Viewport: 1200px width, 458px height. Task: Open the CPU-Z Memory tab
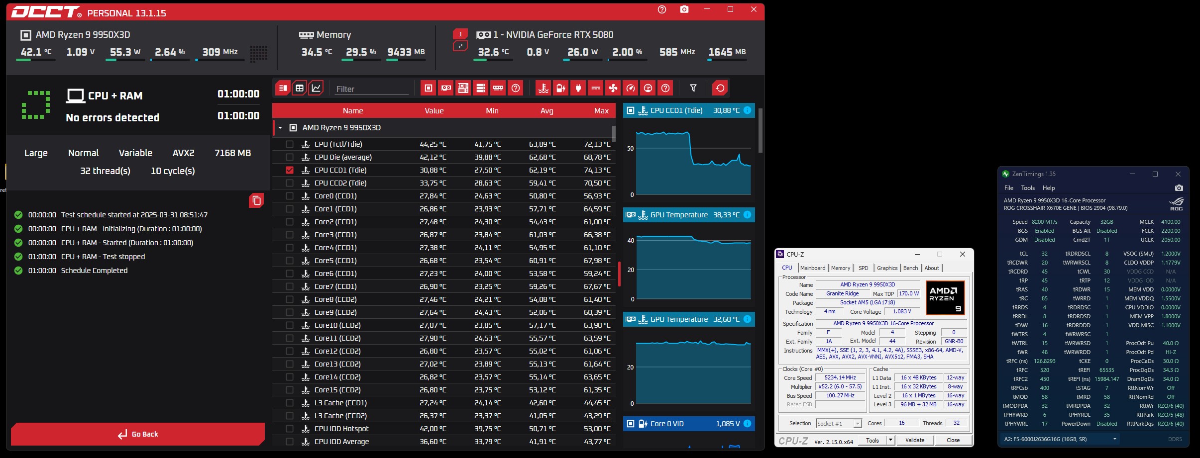841,268
